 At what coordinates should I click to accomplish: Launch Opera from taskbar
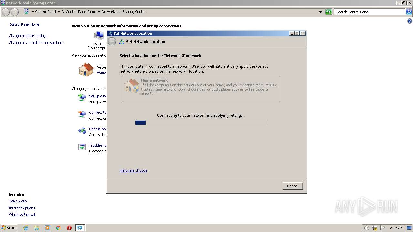point(69,228)
